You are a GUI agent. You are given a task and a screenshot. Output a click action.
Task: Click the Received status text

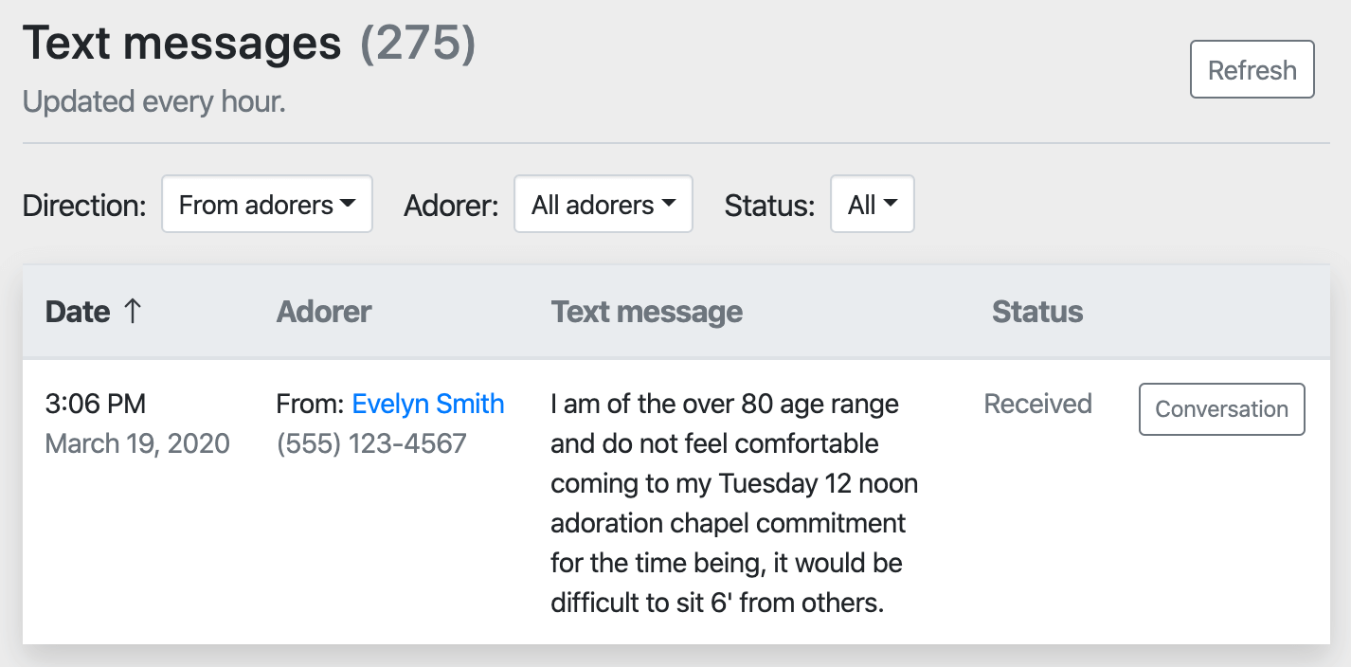point(1037,405)
